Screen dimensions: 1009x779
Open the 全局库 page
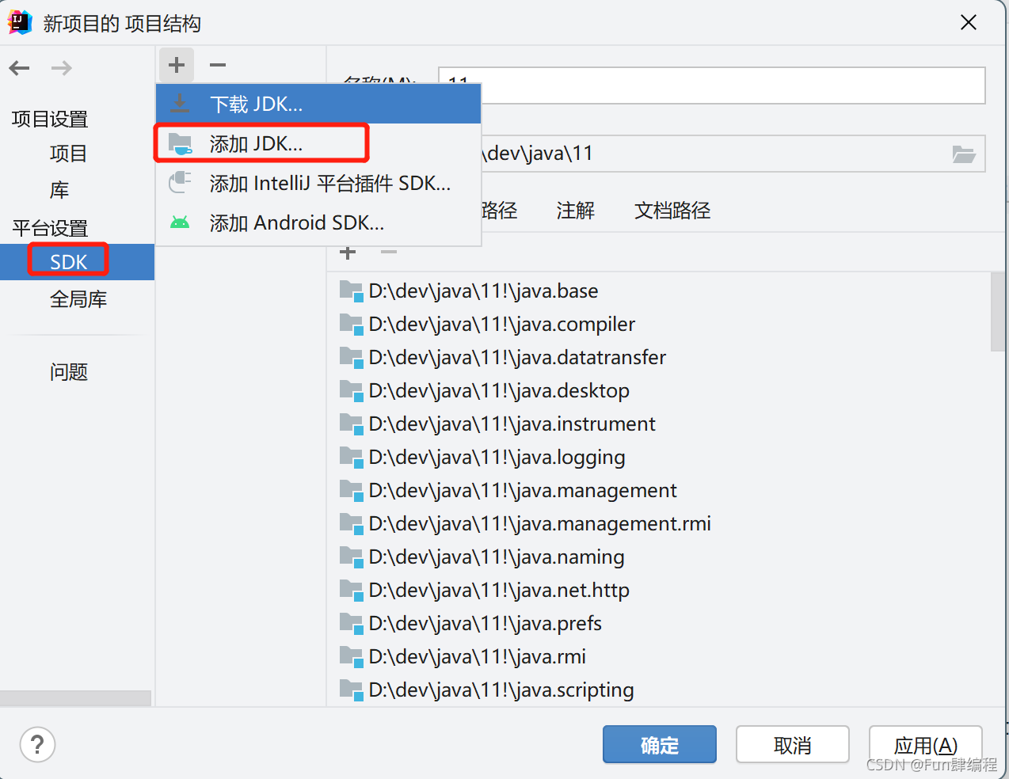tap(78, 299)
